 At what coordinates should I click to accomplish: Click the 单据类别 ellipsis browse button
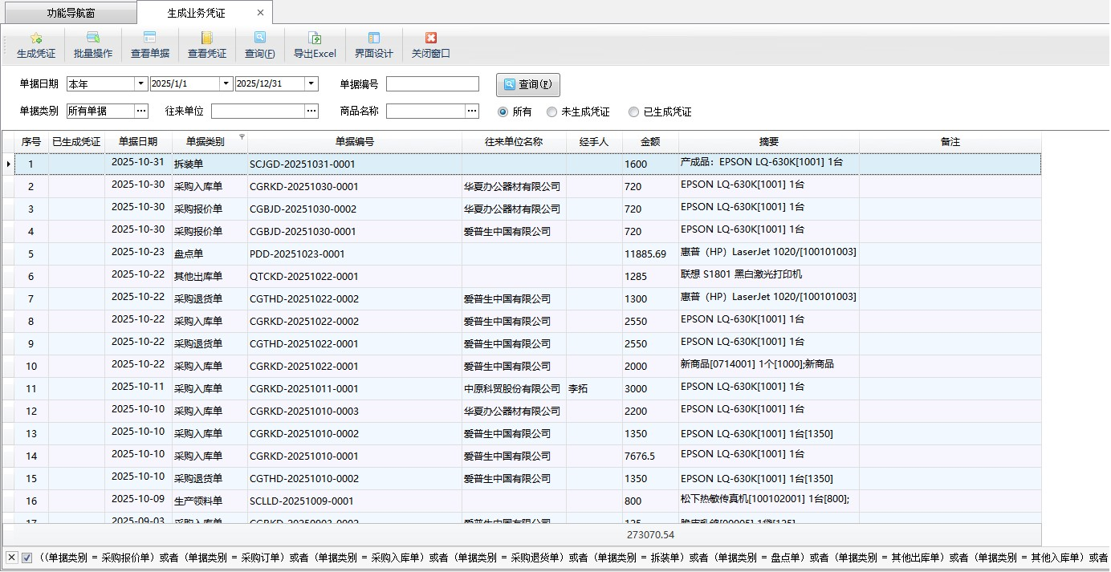141,111
